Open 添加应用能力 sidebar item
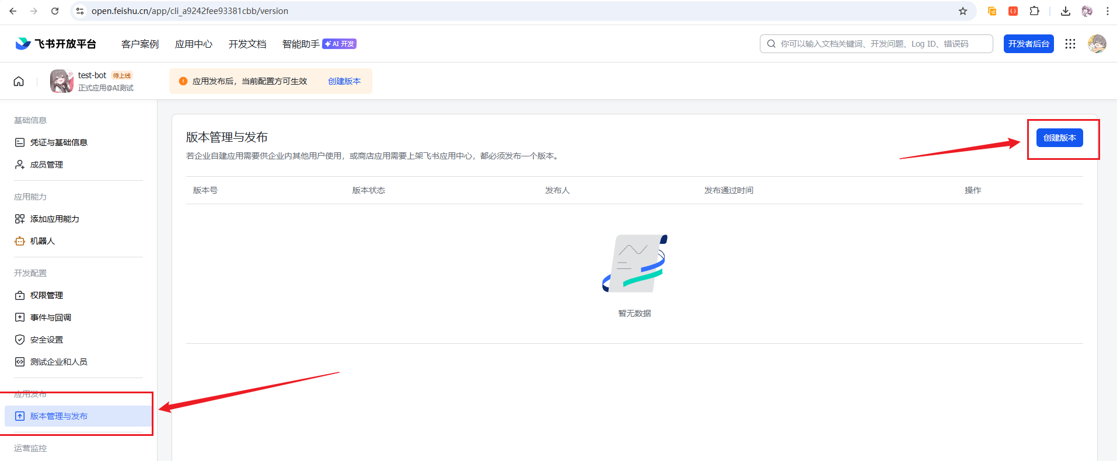The width and height of the screenshot is (1117, 461). point(54,219)
